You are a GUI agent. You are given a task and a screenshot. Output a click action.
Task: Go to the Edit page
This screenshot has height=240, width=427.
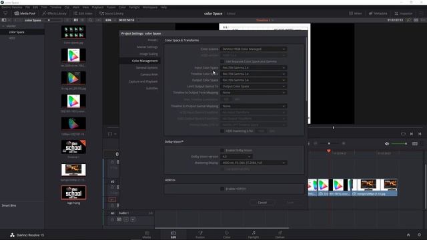pyautogui.click(x=173, y=235)
